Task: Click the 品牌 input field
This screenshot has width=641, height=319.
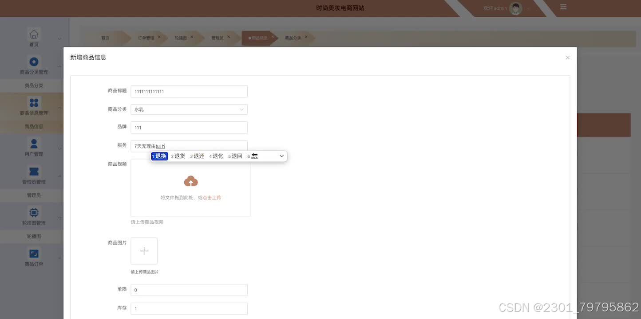Action: [189, 128]
